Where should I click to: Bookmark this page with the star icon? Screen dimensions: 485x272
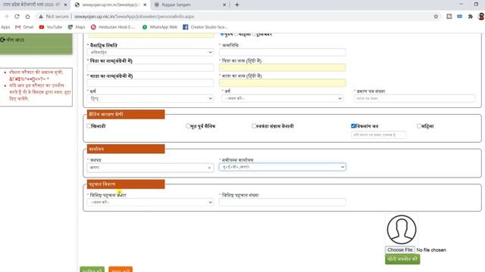point(436,17)
